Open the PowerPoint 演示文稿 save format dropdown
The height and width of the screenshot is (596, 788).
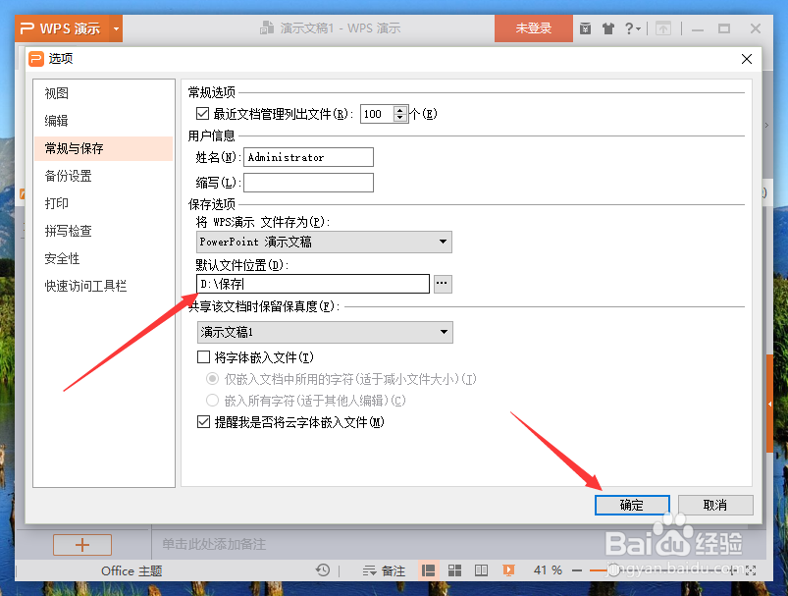(324, 242)
